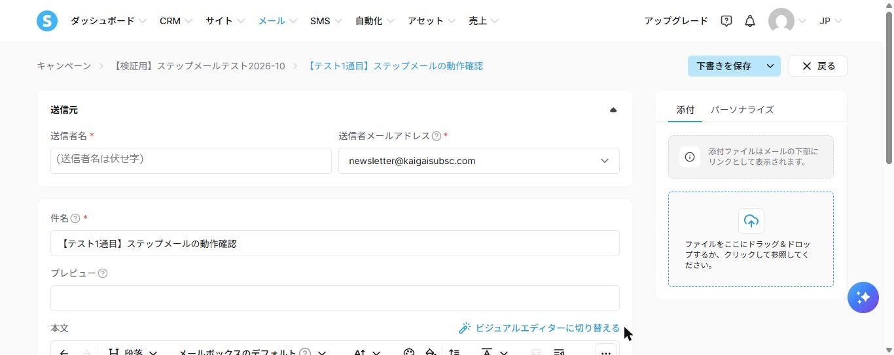Go to 【検証用】ステップメールテスト2026-10 breadcrumb
894x355 pixels.
click(x=199, y=66)
